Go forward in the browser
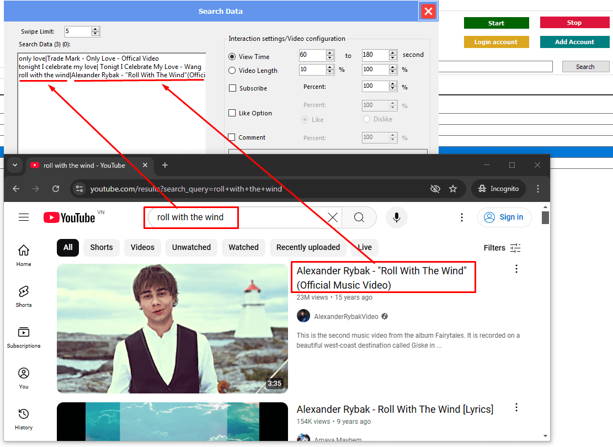Image resolution: width=613 pixels, height=447 pixels. pos(35,189)
